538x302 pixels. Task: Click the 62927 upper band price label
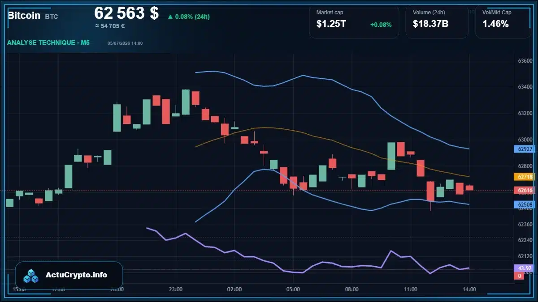(x=525, y=149)
